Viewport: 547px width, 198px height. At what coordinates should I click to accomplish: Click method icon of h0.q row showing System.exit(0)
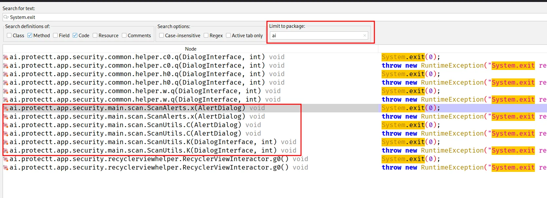coord(6,74)
